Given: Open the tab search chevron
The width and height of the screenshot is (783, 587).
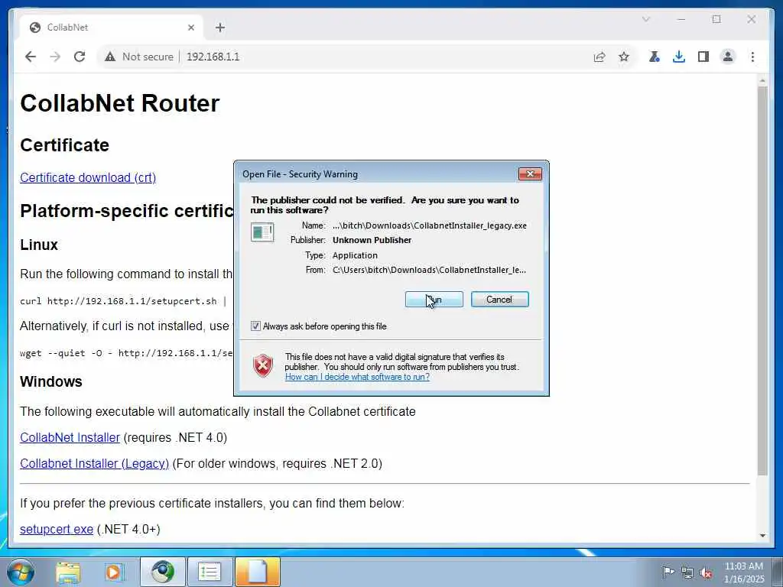Looking at the screenshot, I should pos(645,19).
